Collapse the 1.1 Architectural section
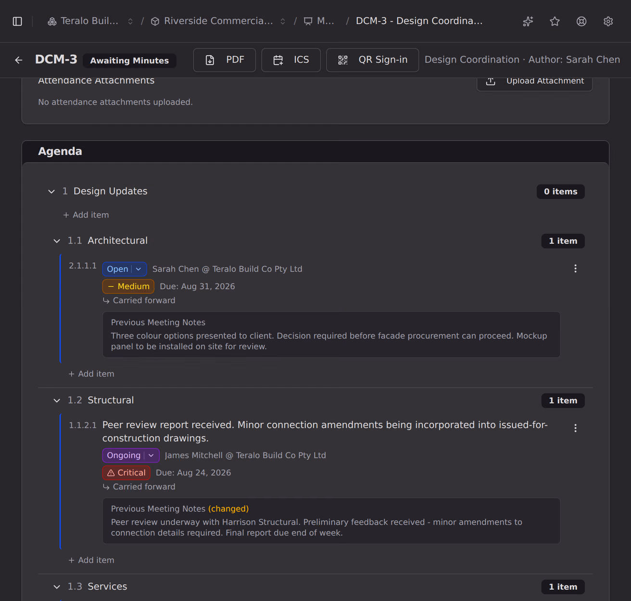Screen dimensions: 631x601 (57, 241)
